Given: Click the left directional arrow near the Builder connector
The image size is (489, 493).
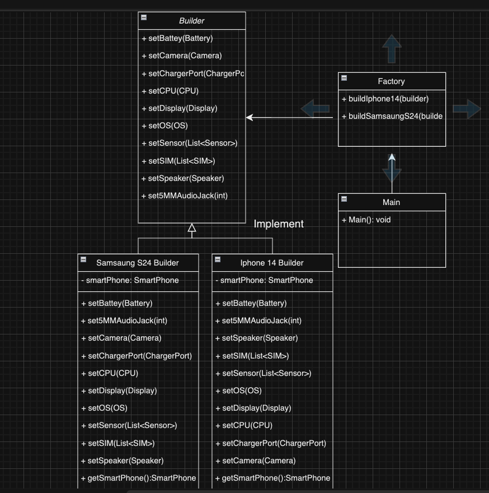Looking at the screenshot, I should coord(316,109).
